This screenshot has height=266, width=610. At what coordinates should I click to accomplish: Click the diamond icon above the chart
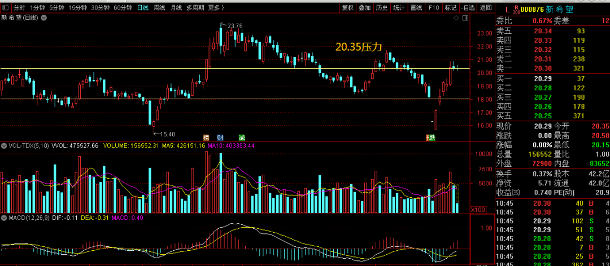point(456,18)
